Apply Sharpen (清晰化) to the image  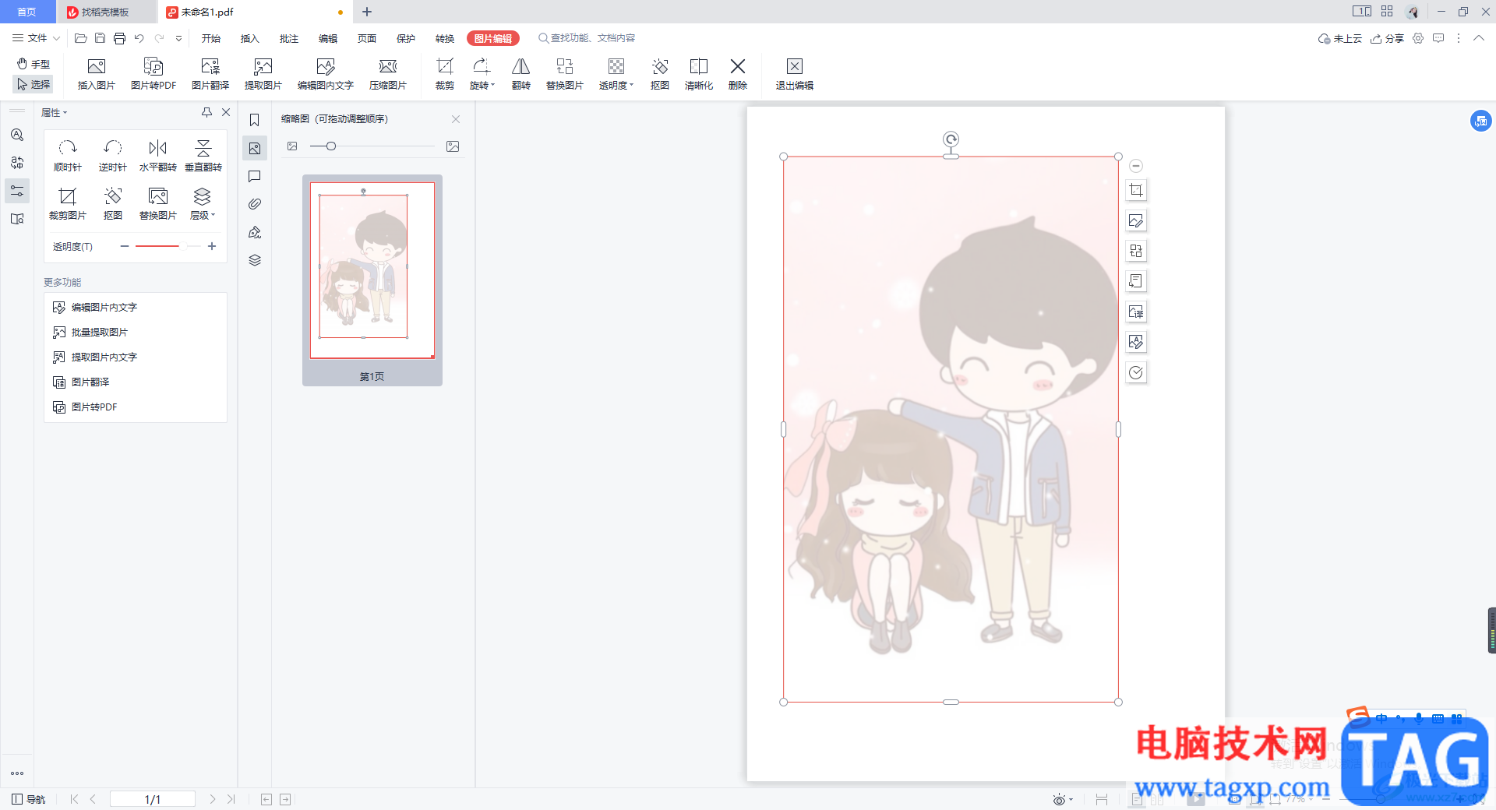tap(699, 74)
